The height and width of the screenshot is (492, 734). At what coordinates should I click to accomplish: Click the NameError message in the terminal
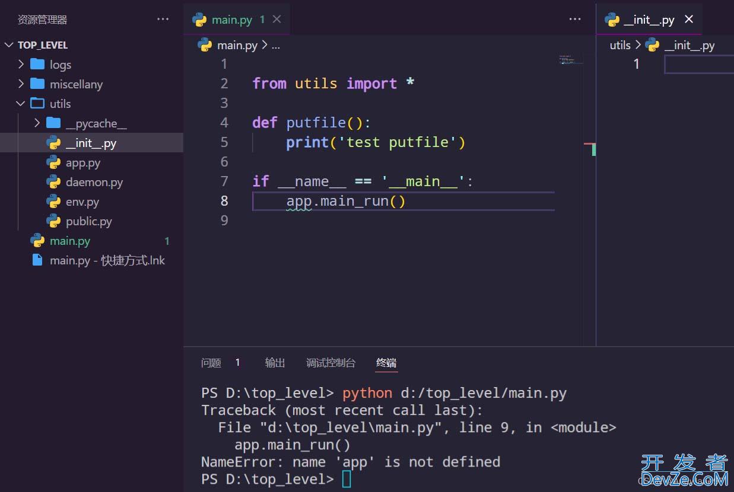coord(351,462)
